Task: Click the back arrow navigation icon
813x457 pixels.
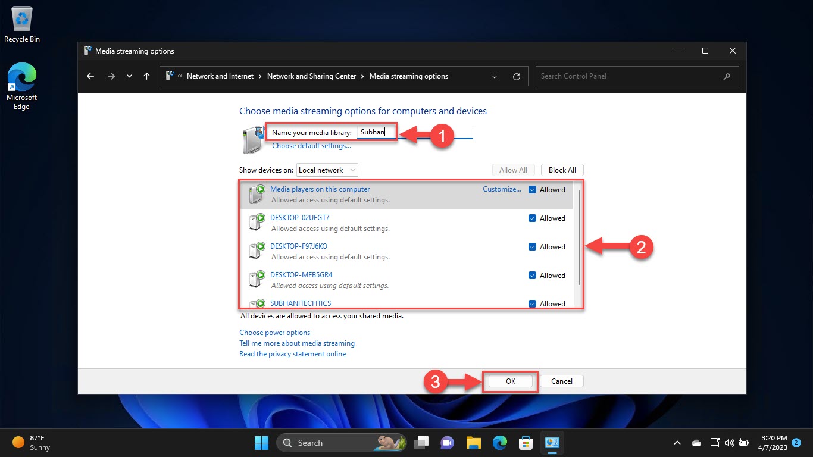Action: coord(90,76)
